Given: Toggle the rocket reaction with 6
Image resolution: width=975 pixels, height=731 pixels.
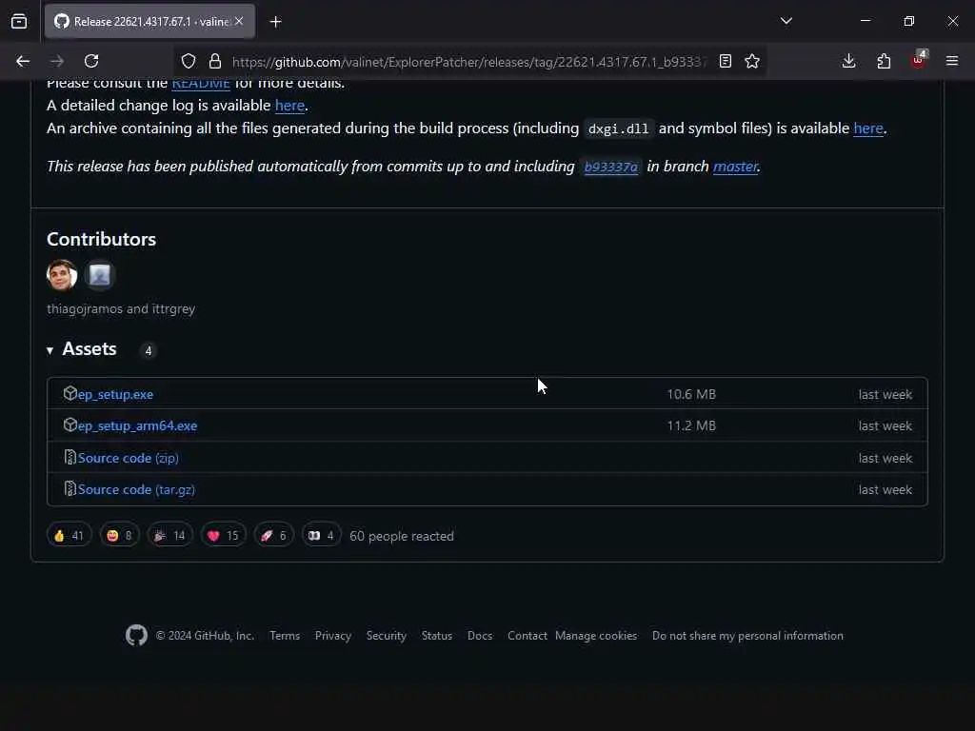Looking at the screenshot, I should point(273,535).
